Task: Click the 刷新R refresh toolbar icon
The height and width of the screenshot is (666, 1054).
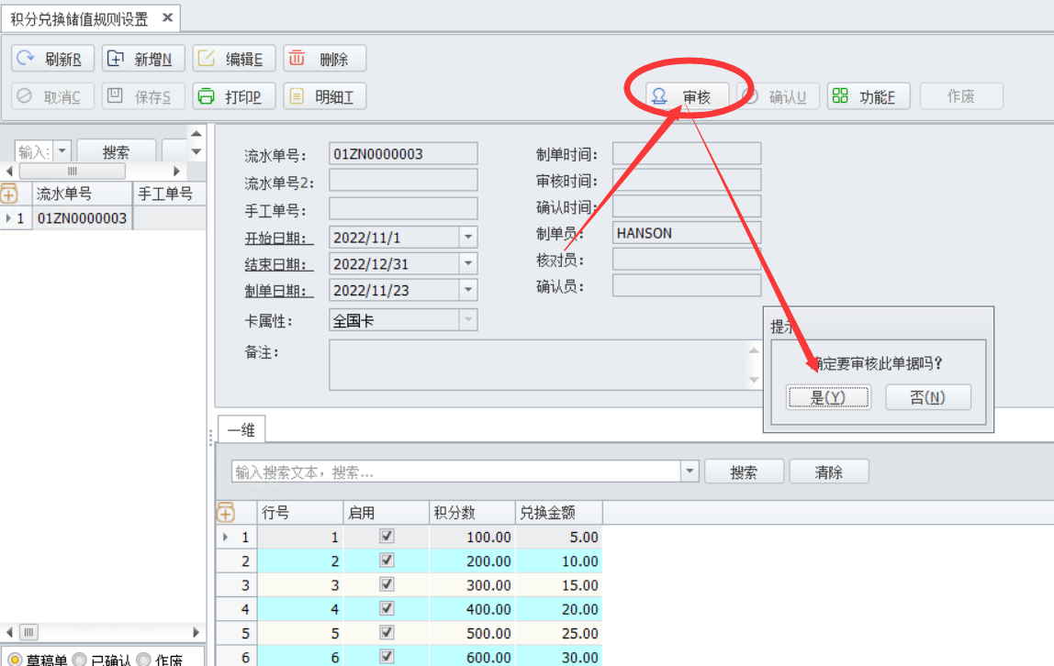Action: click(x=26, y=59)
